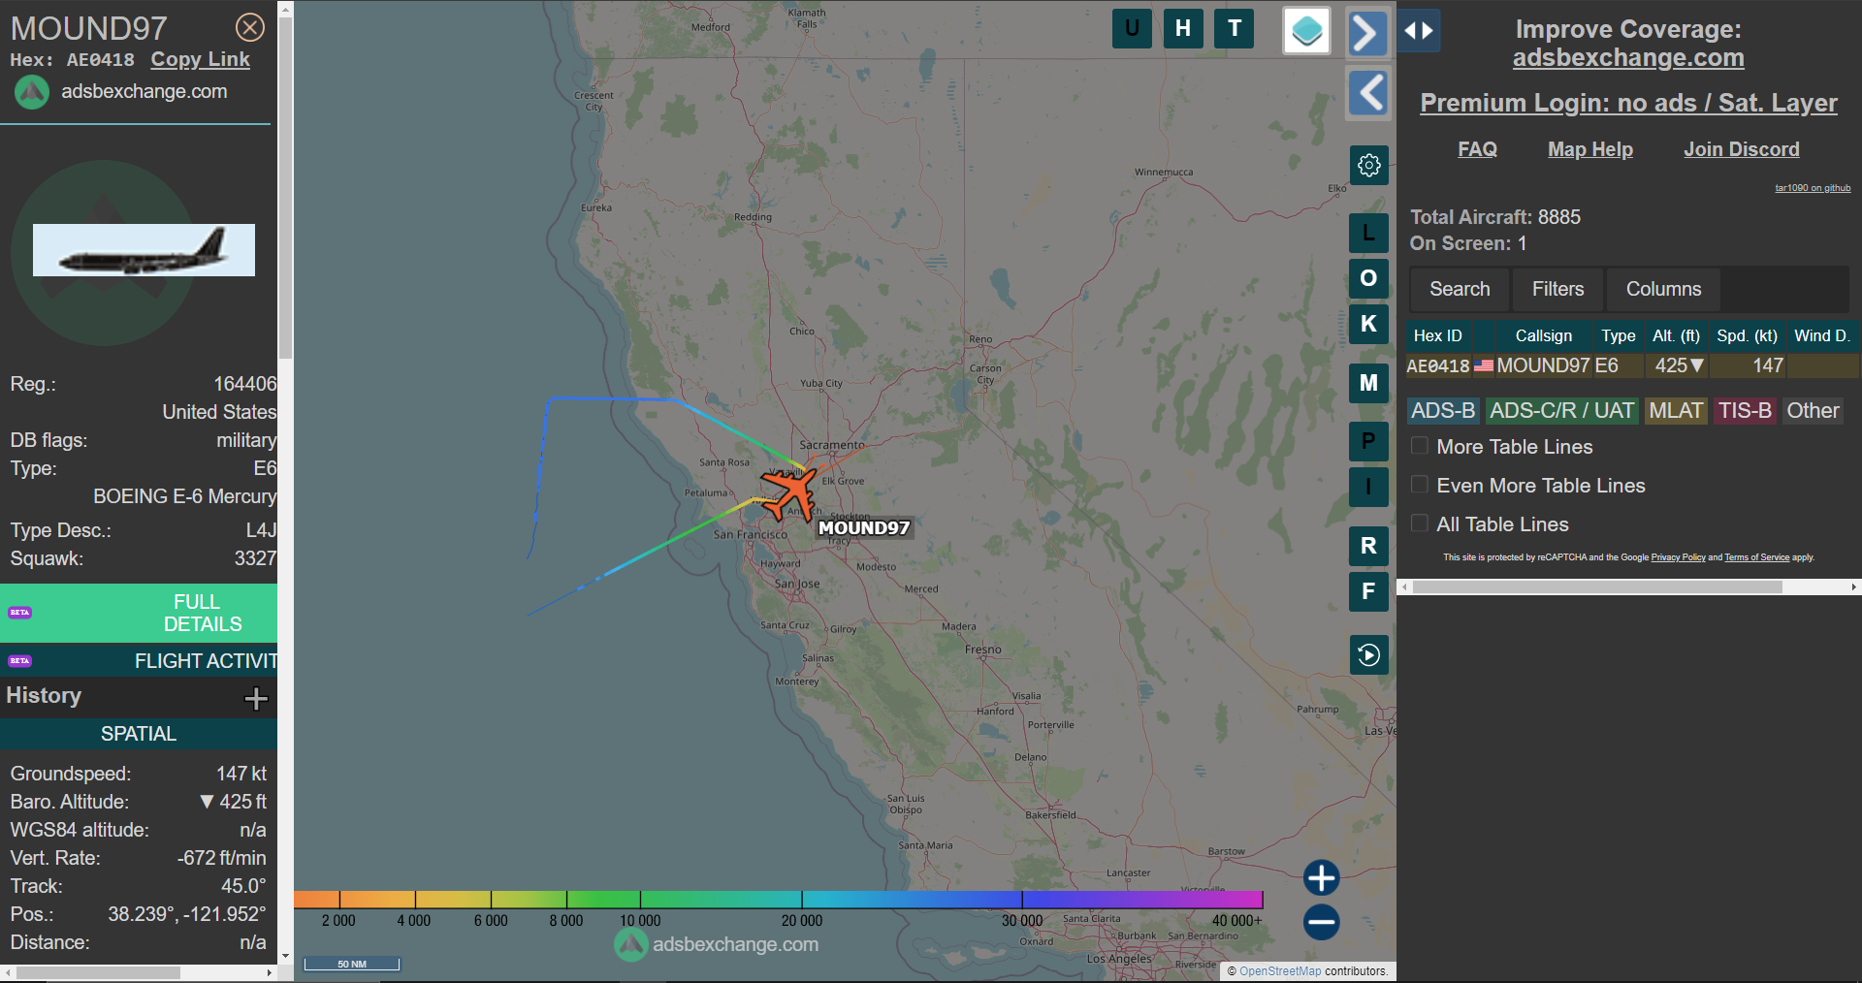
Task: Toggle the K map option
Action: [x=1368, y=324]
